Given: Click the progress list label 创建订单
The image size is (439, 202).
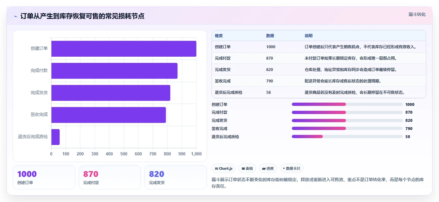Looking at the screenshot, I should [x=219, y=105].
